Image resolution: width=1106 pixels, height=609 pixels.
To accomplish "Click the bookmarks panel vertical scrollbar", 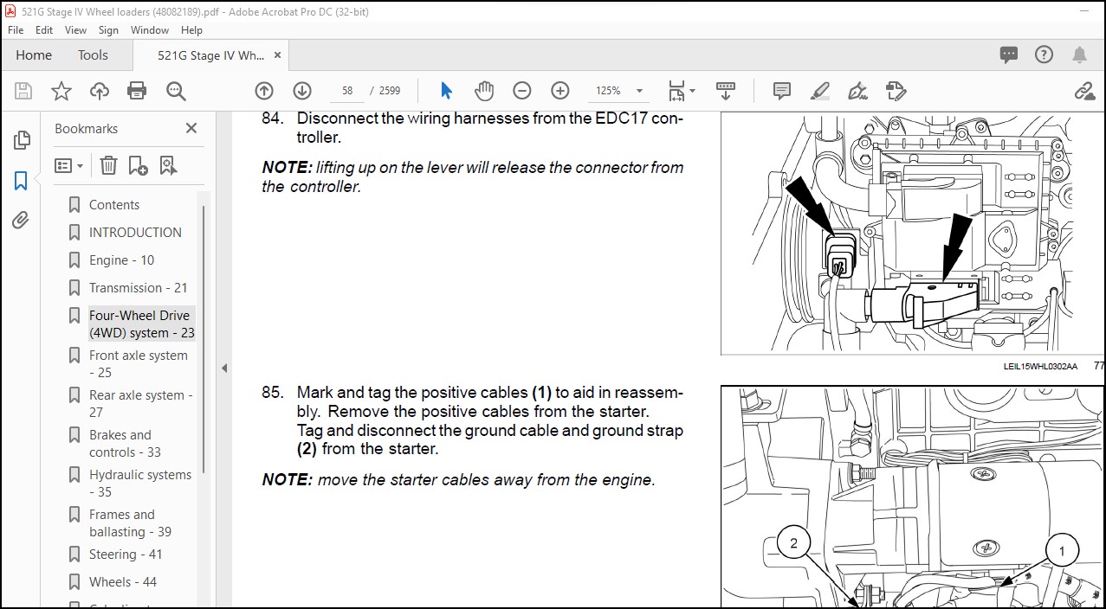I will click(x=204, y=337).
